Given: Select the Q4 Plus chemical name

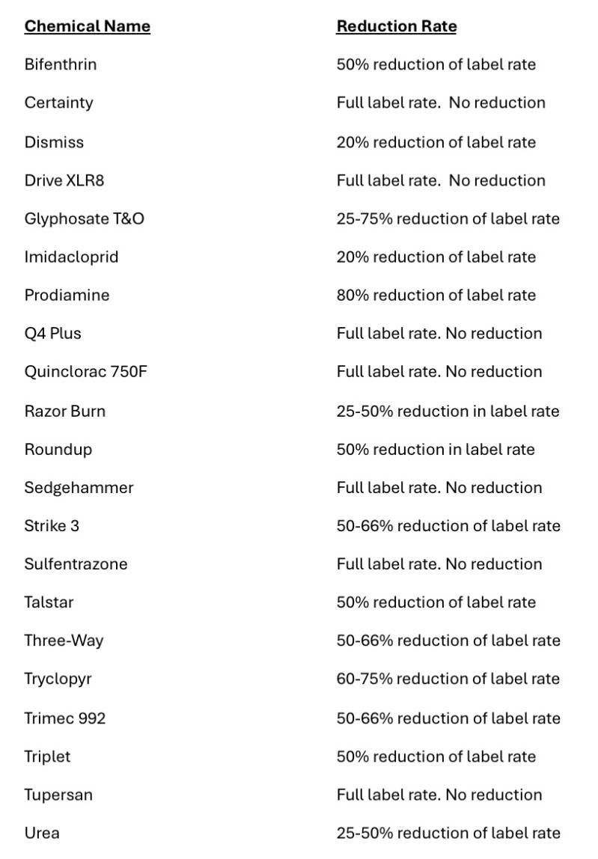Looking at the screenshot, I should [52, 333].
